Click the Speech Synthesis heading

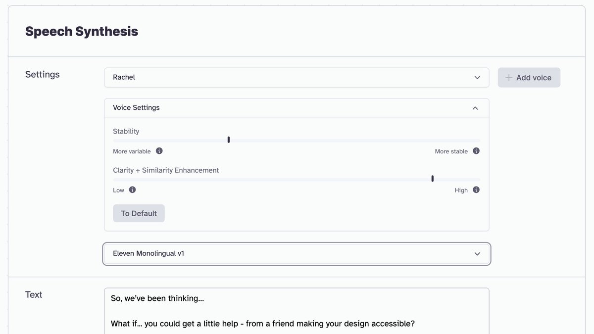82,31
